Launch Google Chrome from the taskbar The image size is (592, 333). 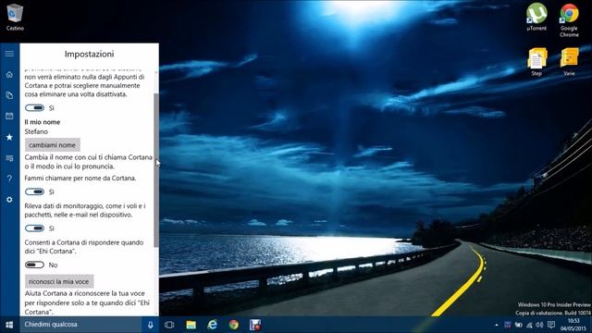(x=234, y=325)
